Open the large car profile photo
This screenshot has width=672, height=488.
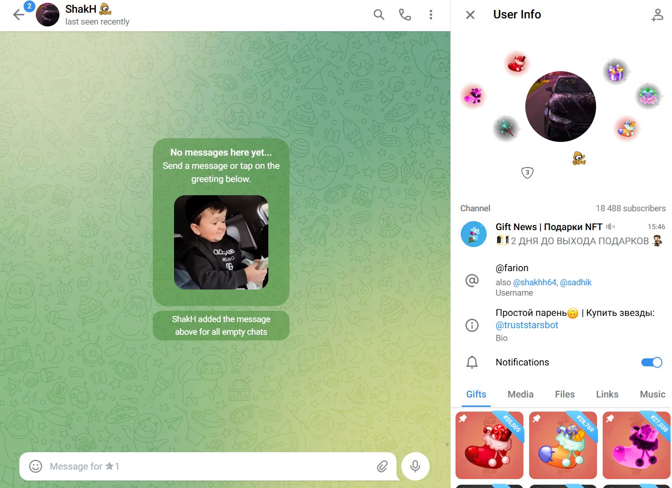click(561, 107)
